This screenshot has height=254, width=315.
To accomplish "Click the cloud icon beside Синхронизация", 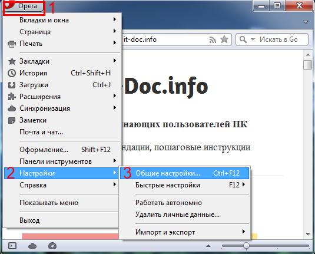I will pos(12,108).
